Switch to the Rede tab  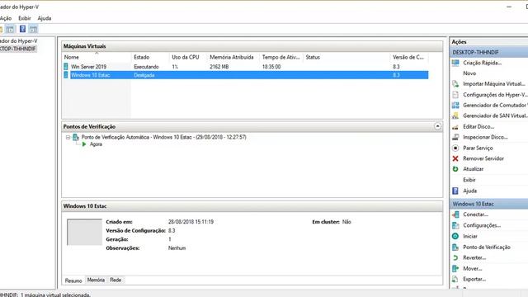(x=115, y=280)
